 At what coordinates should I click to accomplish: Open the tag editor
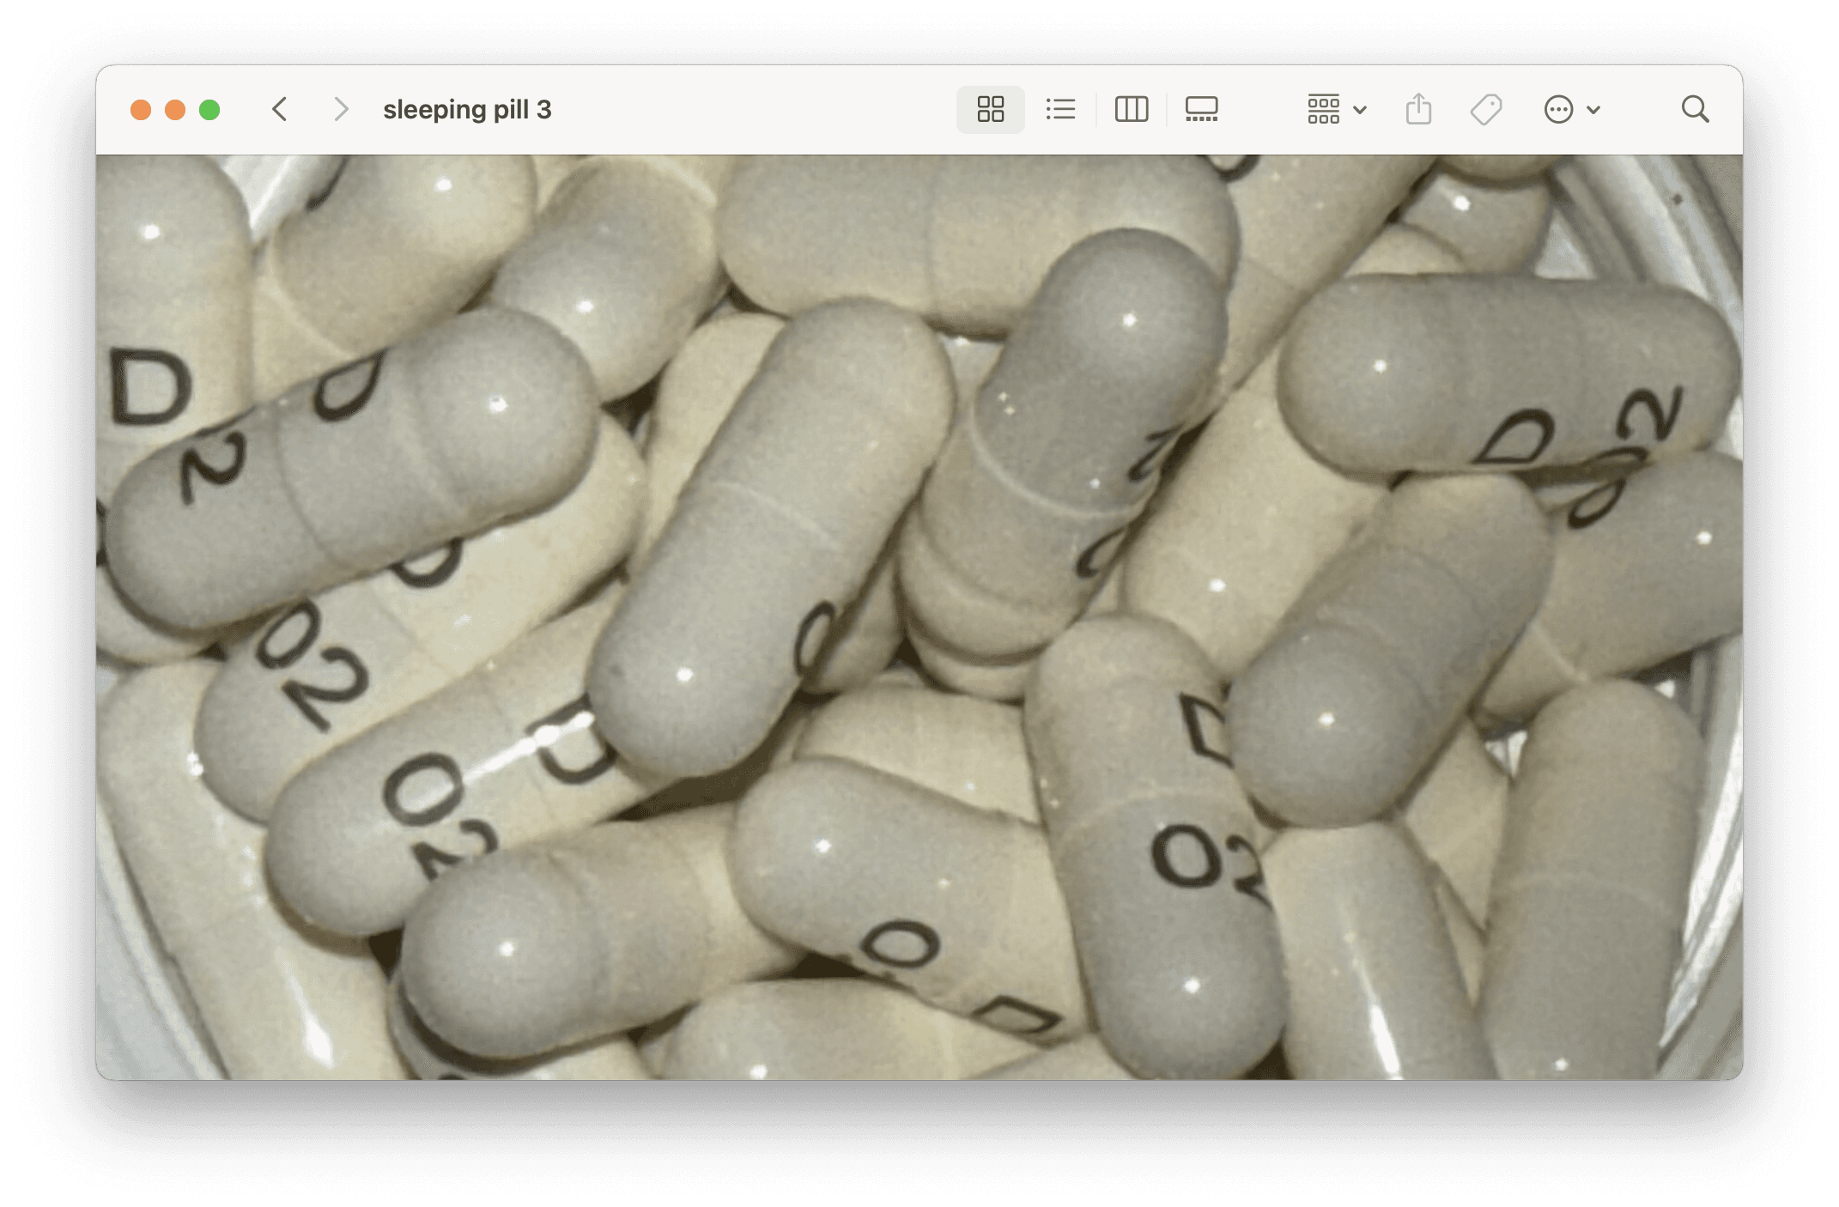1485,110
